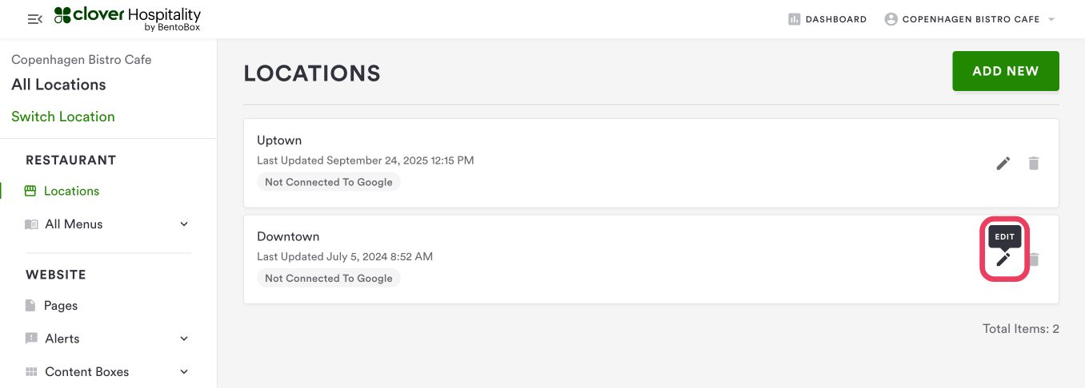Select Alerts in the Website menu

(62, 339)
